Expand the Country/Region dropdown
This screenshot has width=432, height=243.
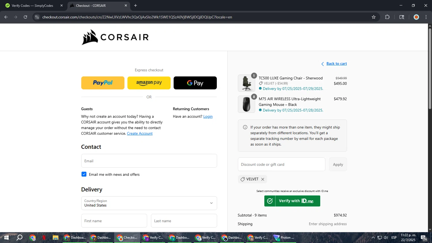pos(149,203)
